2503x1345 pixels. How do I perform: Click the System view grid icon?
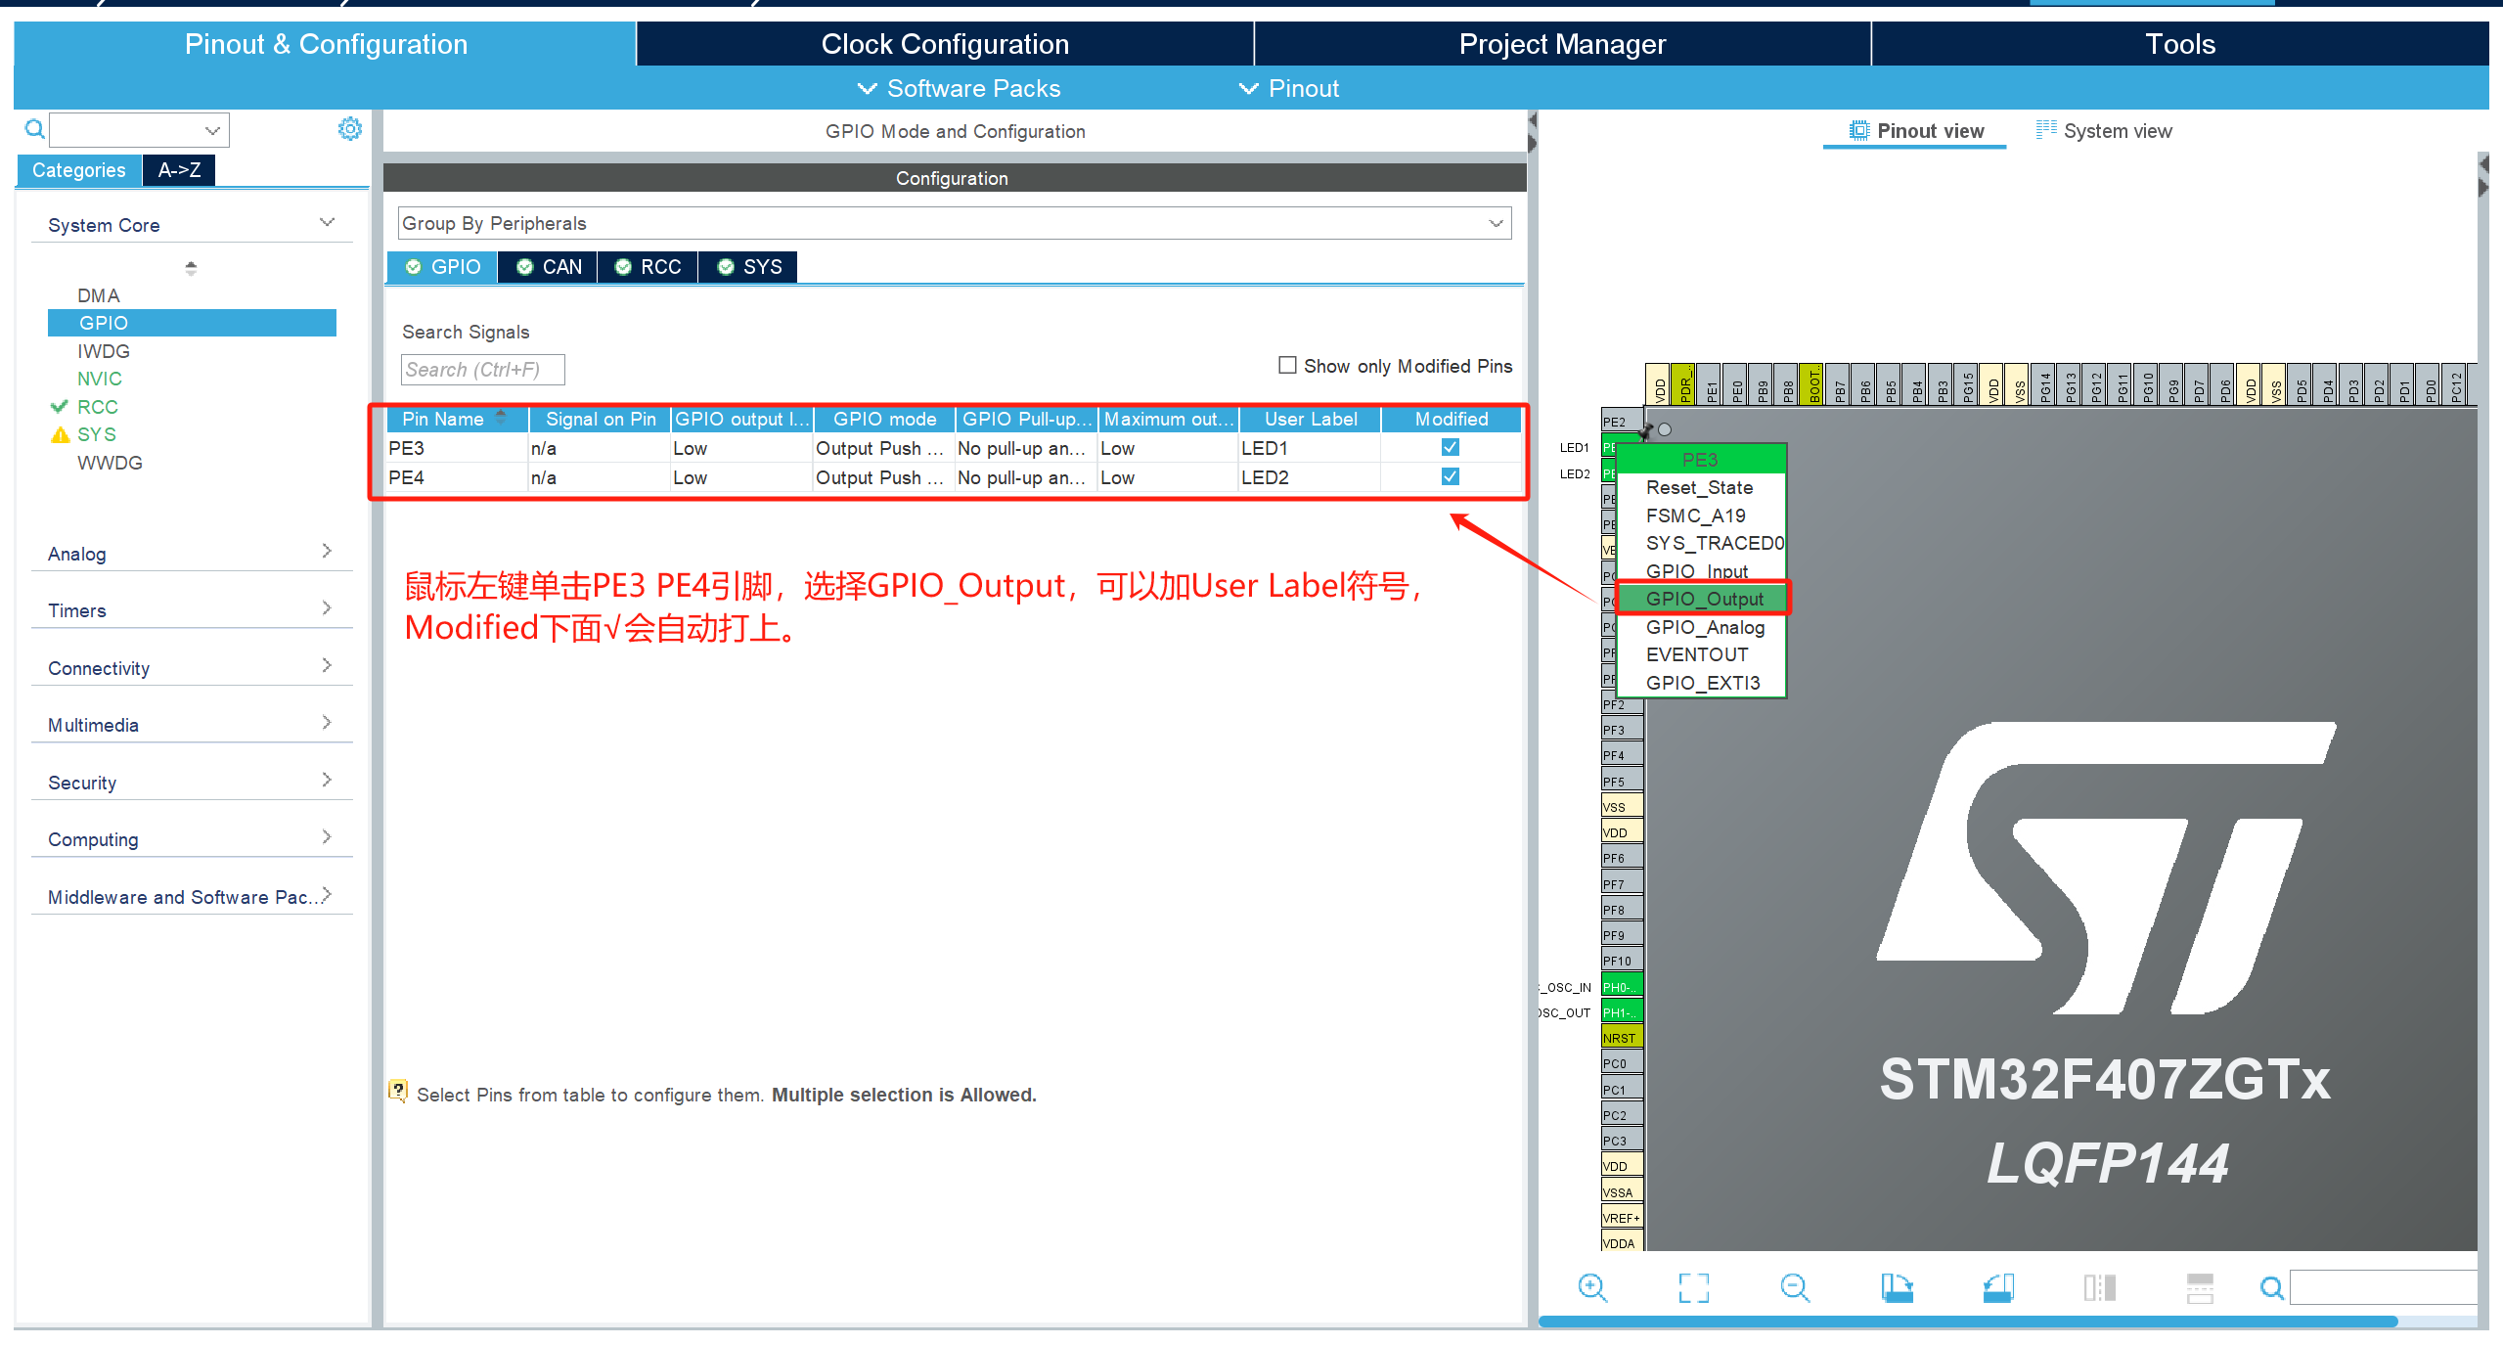(x=2046, y=129)
